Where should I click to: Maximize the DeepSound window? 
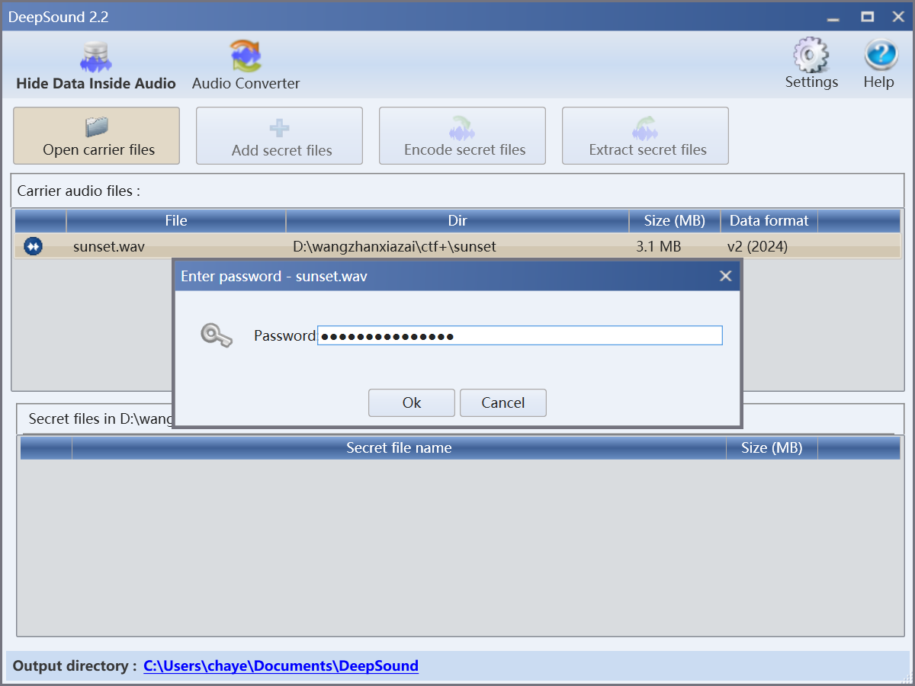pyautogui.click(x=867, y=17)
